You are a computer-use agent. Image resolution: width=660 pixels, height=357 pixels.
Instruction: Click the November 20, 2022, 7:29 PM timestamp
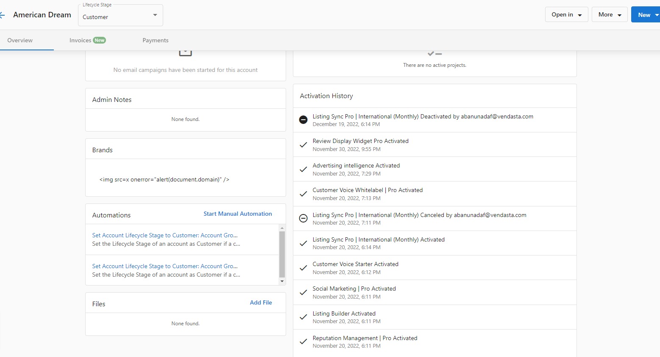347,174
